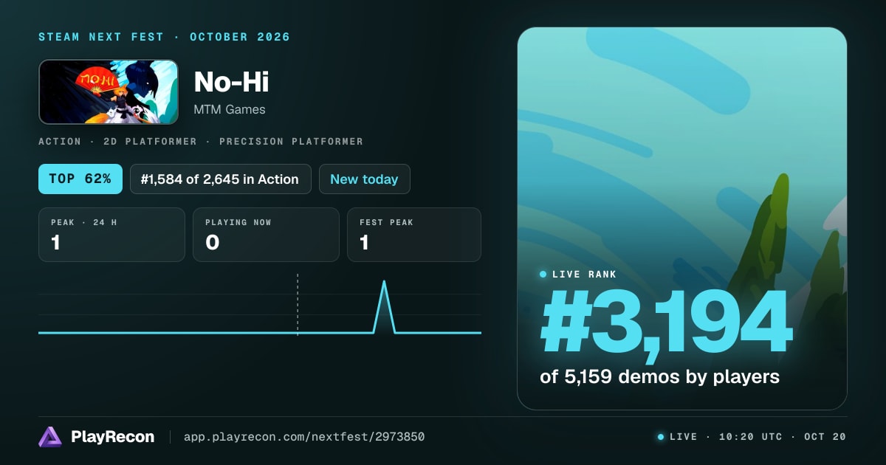Click the Fest Peak stat card
This screenshot has height=465, width=886.
414,235
